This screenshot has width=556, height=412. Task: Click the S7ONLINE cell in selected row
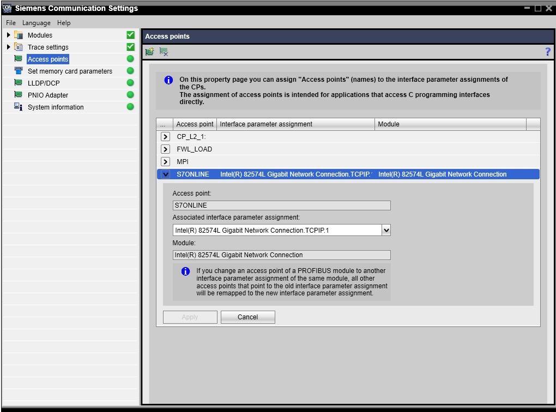click(x=193, y=174)
